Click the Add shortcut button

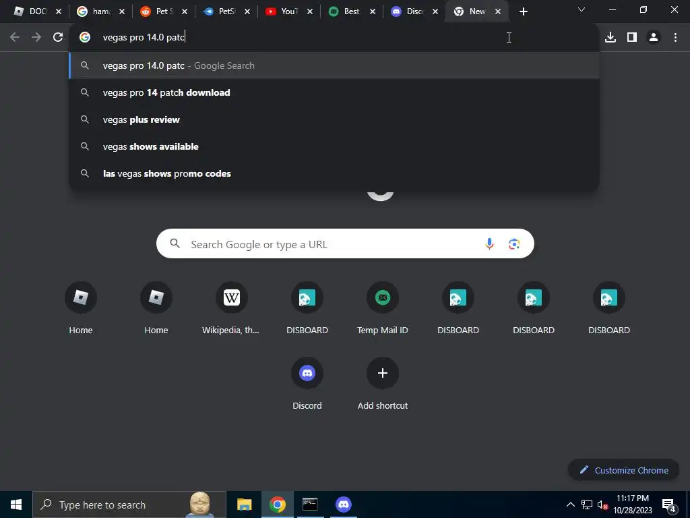pyautogui.click(x=383, y=384)
